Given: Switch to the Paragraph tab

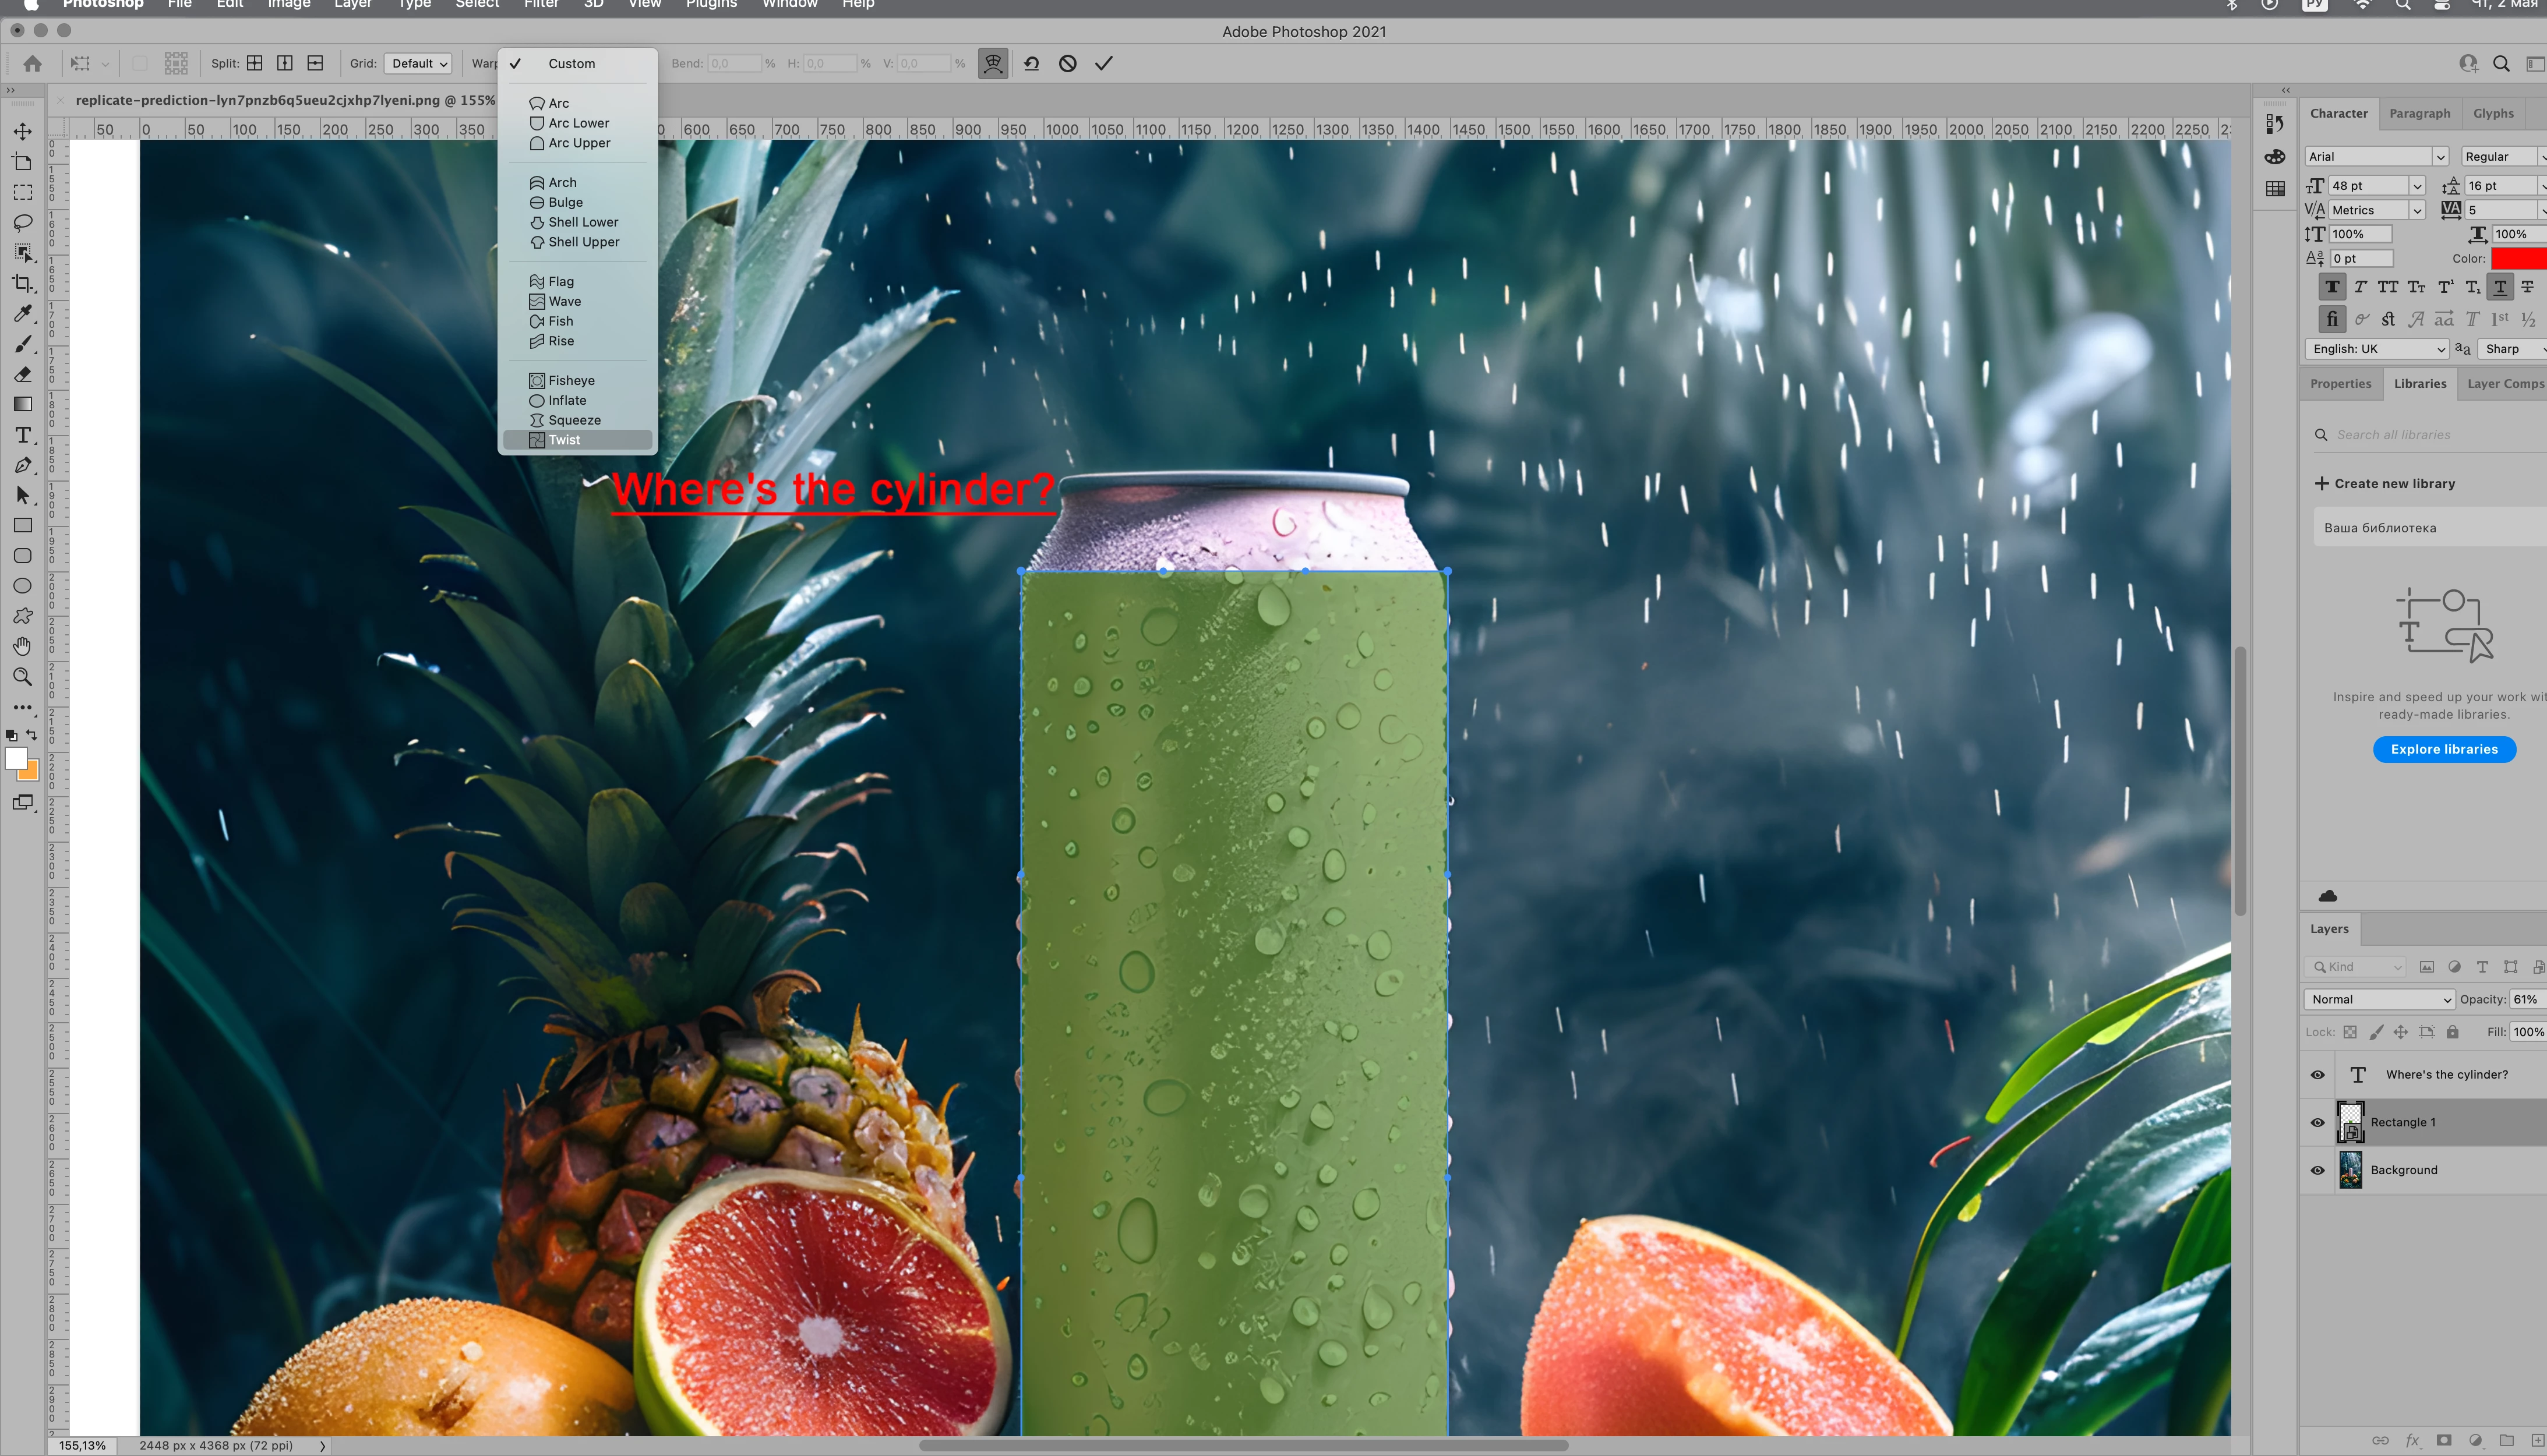Looking at the screenshot, I should click(x=2419, y=113).
